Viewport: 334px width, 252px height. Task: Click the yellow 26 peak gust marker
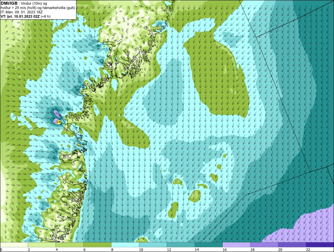click(59, 122)
